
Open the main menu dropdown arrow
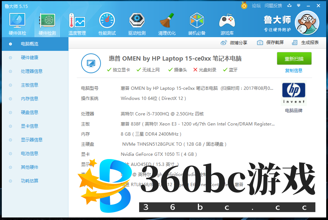[298, 6]
